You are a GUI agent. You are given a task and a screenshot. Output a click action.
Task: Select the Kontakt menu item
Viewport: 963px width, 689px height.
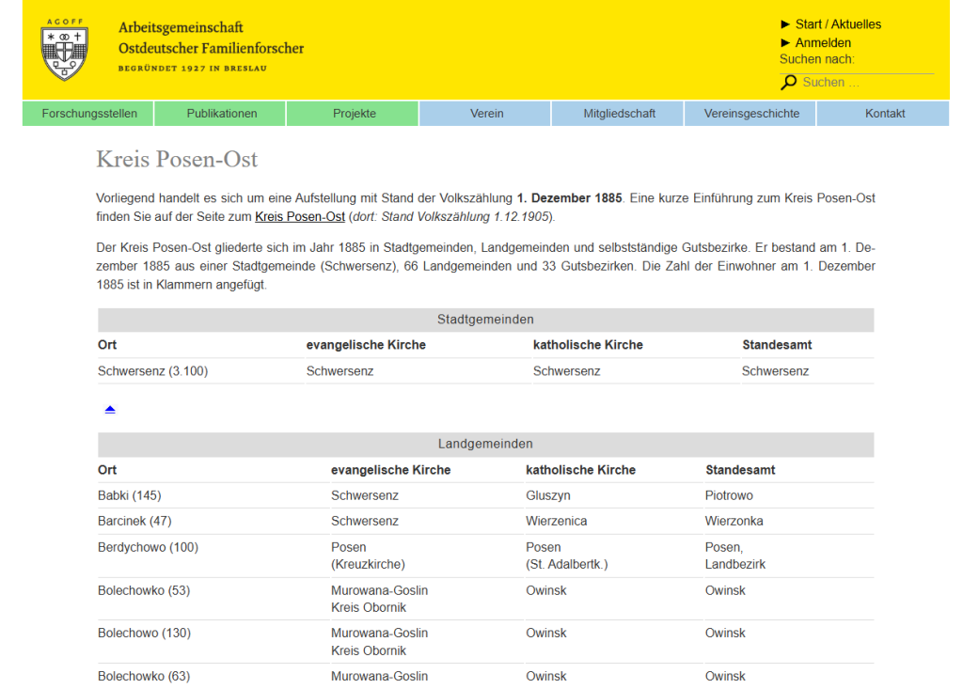[884, 114]
